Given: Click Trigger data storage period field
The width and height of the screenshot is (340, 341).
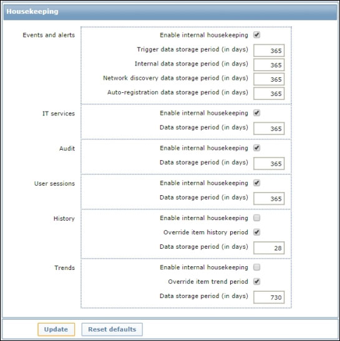Looking at the screenshot, I should [x=269, y=50].
